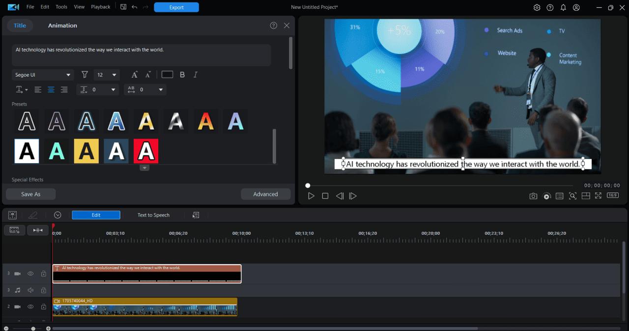Screen dimensions: 629x331
Task: Open the font size 12 dropdown
Action: [107, 74]
